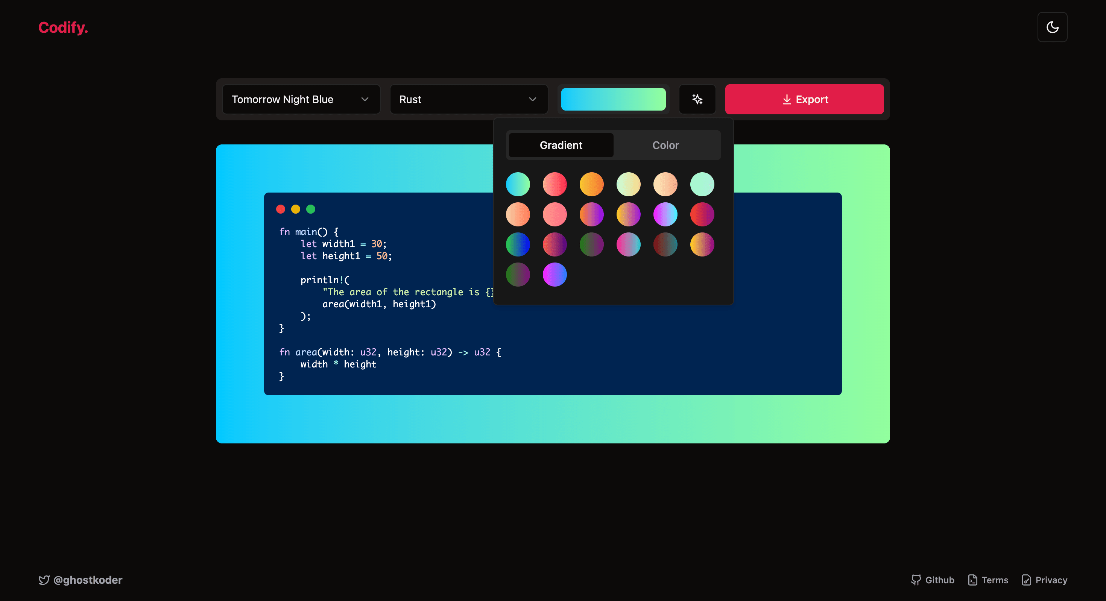Image resolution: width=1106 pixels, height=601 pixels.
Task: Click the code line "let height1 = 50;"
Action: [x=346, y=256]
